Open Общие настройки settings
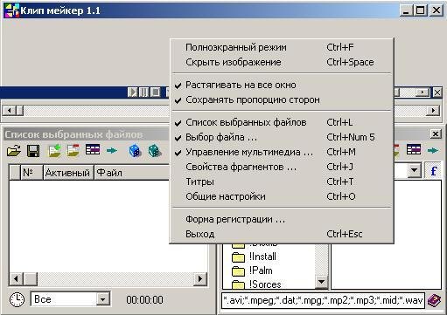 [282, 196]
